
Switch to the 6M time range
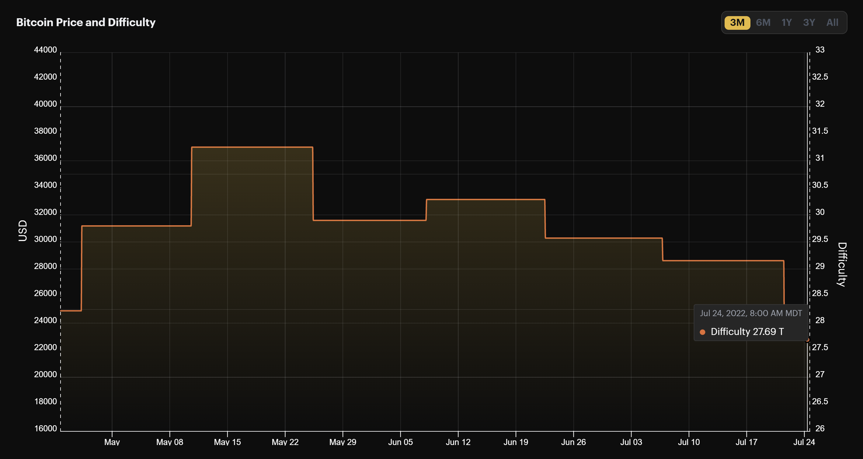(x=763, y=22)
